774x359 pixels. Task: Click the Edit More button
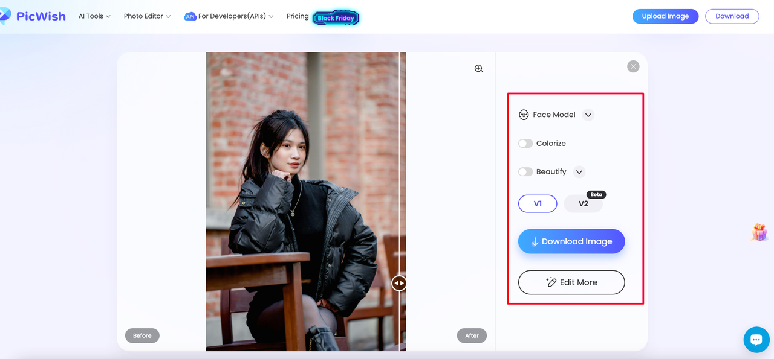(571, 282)
